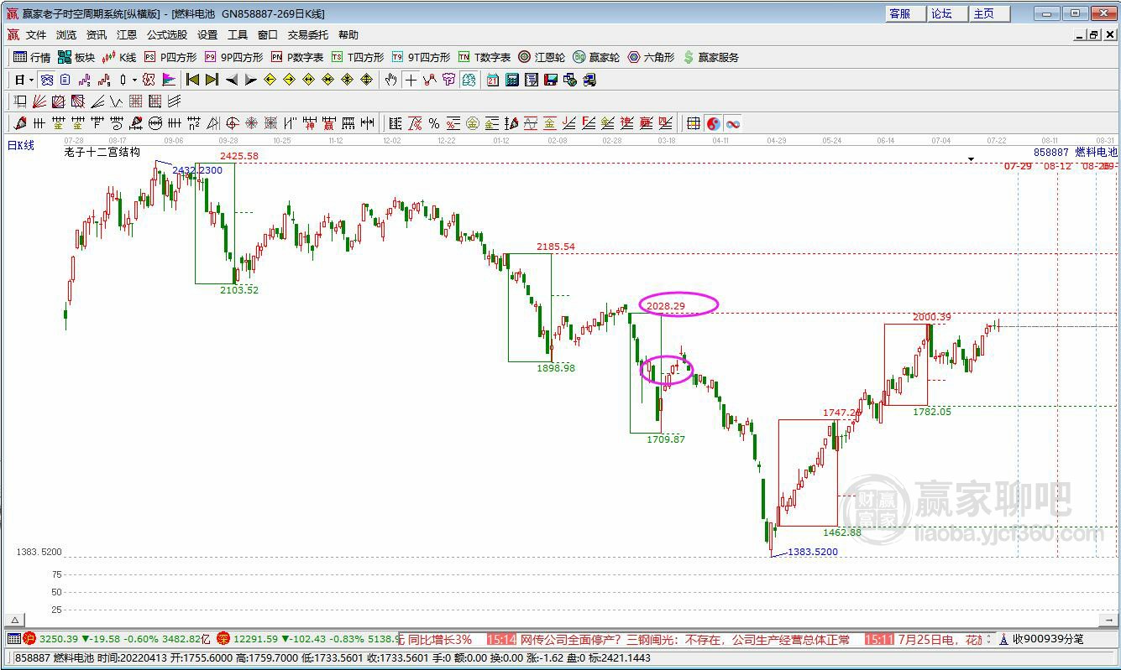Open the 设置 menu
1121x670 pixels.
(x=207, y=35)
